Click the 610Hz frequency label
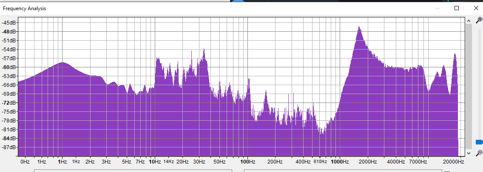The width and height of the screenshot is (483, 172). (320, 161)
